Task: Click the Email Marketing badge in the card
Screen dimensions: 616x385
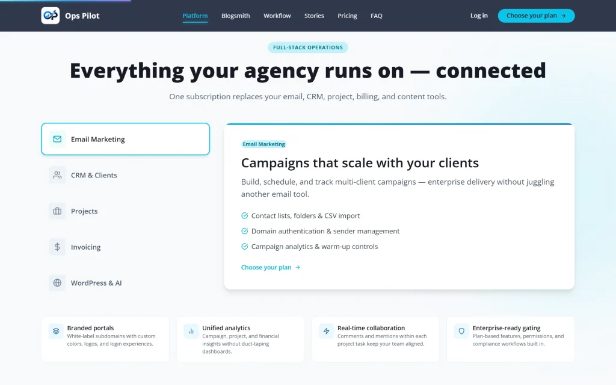Action: click(x=263, y=144)
